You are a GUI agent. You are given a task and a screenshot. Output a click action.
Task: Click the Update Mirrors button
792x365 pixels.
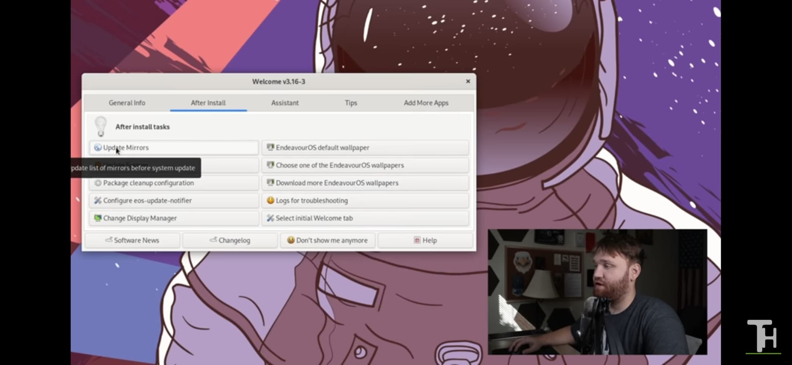pyautogui.click(x=174, y=147)
